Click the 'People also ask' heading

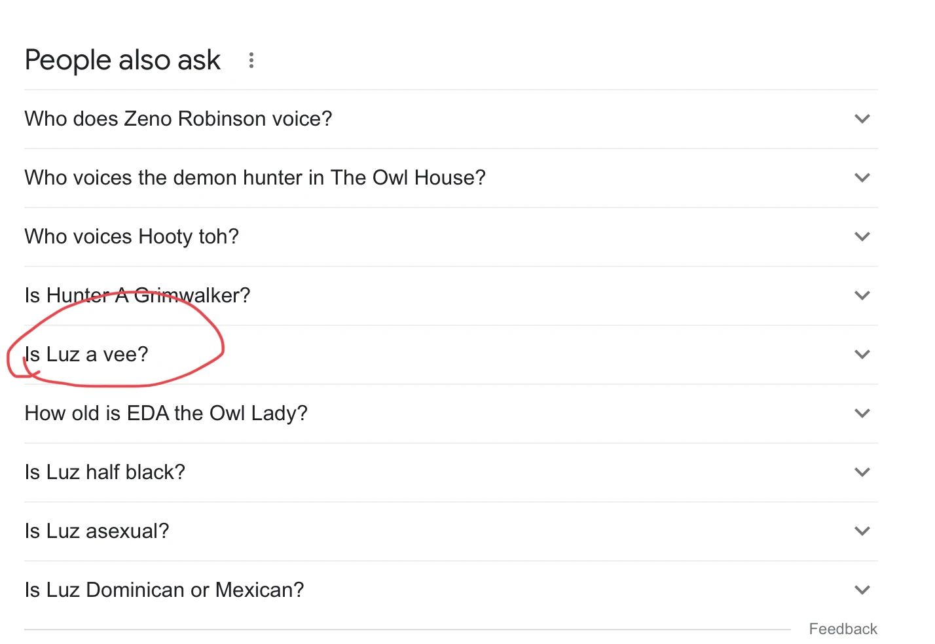(122, 60)
